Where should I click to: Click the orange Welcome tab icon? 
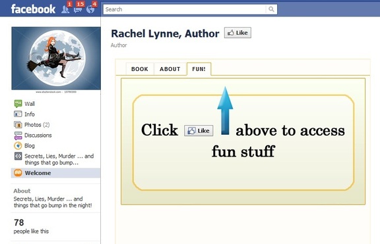(x=18, y=173)
